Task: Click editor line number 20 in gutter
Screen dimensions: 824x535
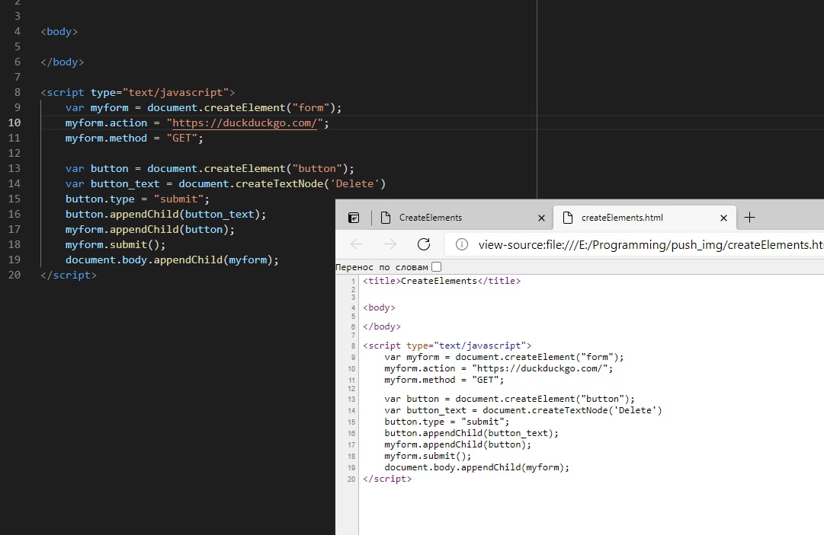Action: coord(14,275)
